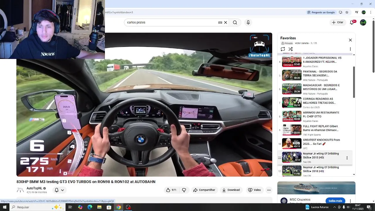Grab the drag handle of Neymar 2015 item
This screenshot has width=375, height=211.
pyautogui.click(x=279, y=158)
